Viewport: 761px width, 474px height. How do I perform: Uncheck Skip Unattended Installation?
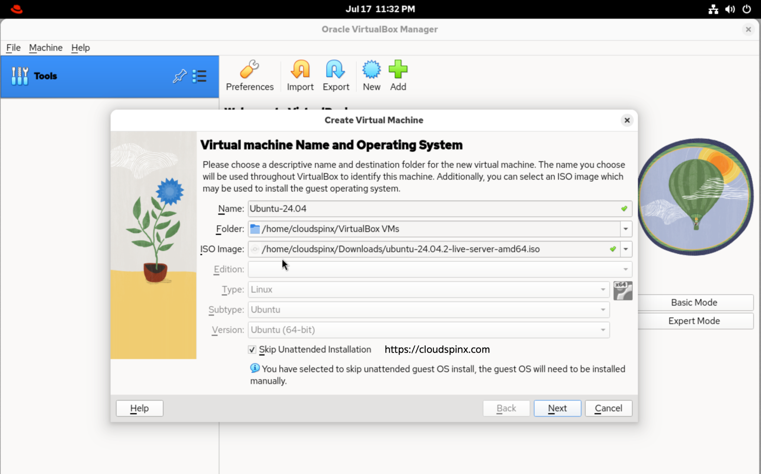click(252, 349)
